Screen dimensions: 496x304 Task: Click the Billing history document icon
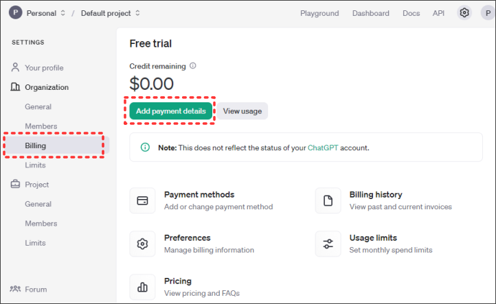(x=328, y=201)
